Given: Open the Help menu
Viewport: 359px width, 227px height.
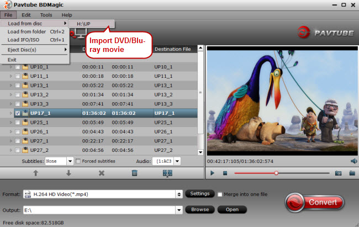Looking at the screenshot, I should (x=67, y=15).
